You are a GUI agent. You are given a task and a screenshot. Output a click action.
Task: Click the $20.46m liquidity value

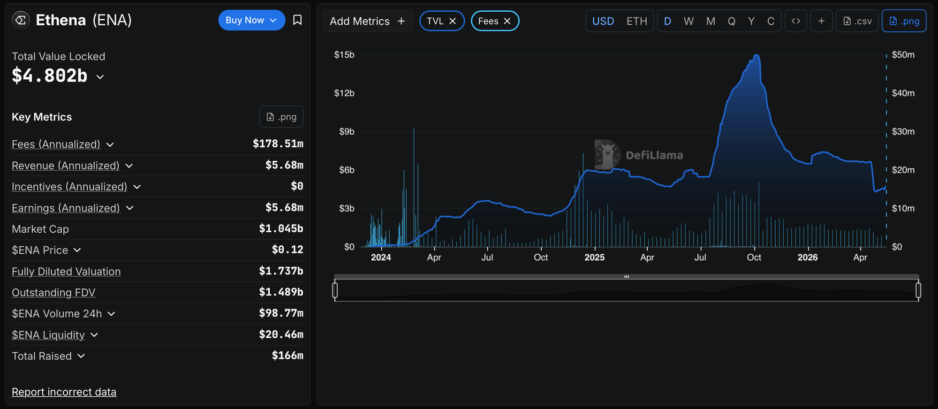pyautogui.click(x=281, y=334)
